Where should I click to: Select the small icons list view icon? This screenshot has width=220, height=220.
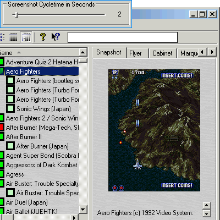(x=2, y=37)
